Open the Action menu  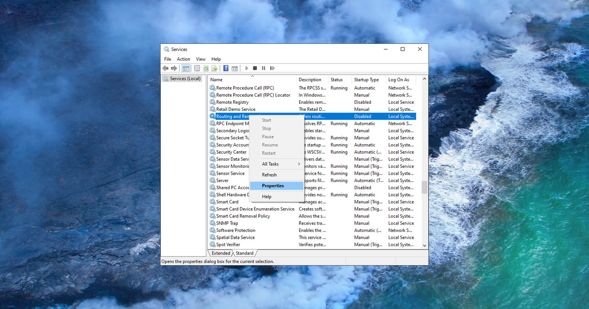point(183,59)
